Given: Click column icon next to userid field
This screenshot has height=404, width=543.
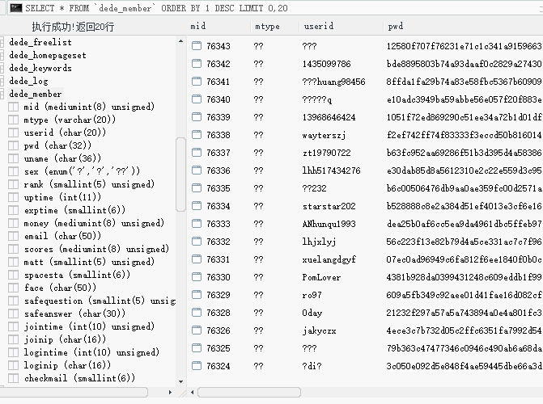Looking at the screenshot, I should (x=14, y=133).
